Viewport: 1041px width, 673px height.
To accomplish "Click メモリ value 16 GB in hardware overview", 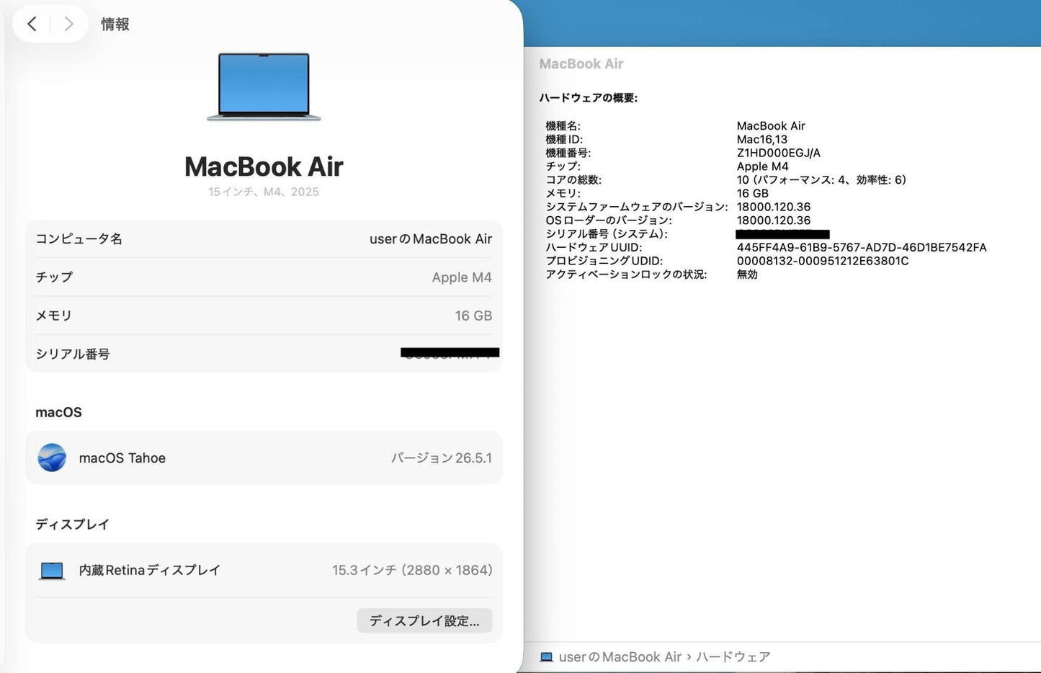I will (753, 193).
